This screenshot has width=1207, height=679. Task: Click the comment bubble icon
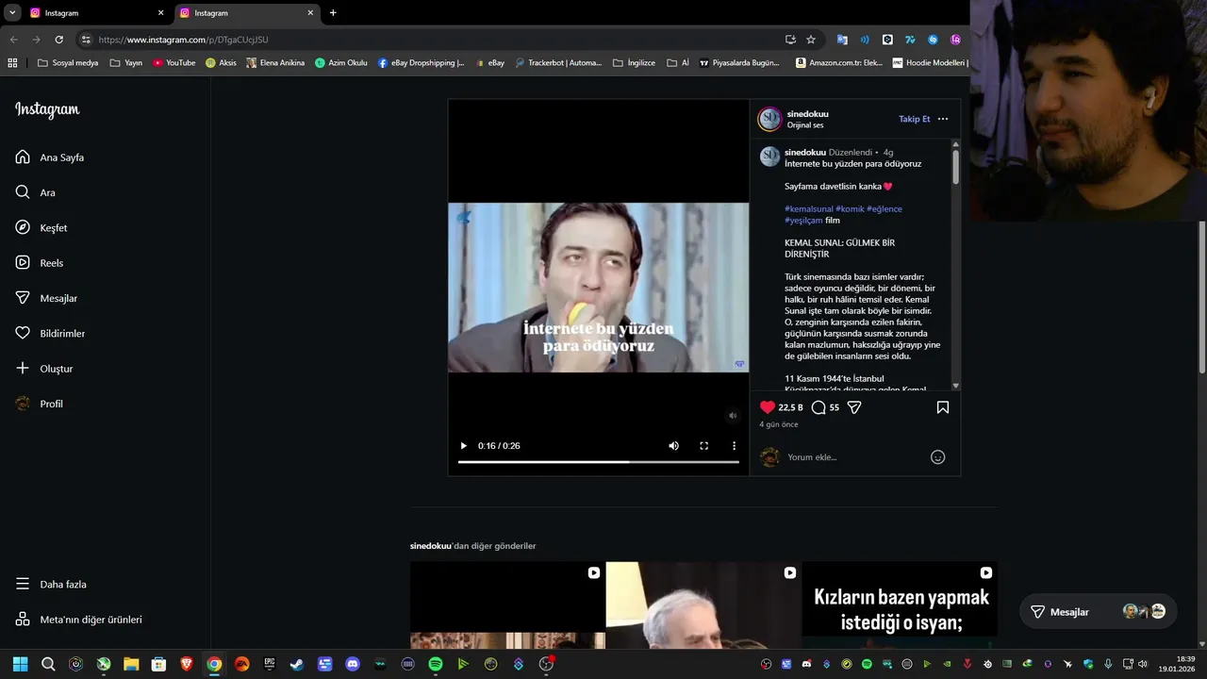tap(818, 407)
